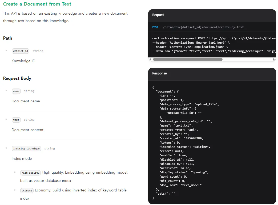Click the high_quality option tag
The width and height of the screenshot is (278, 205).
click(x=30, y=173)
